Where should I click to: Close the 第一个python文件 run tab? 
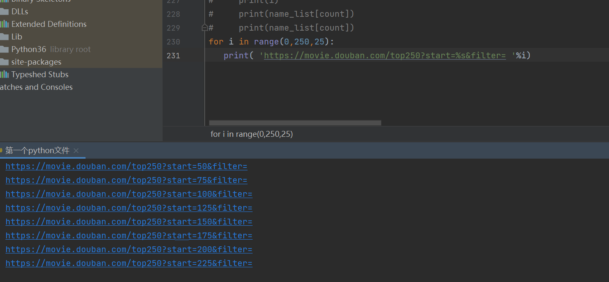pyautogui.click(x=76, y=150)
